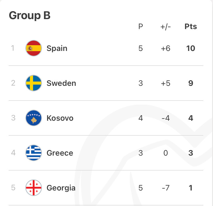Click Spain's rank number 1
This screenshot has width=213, height=206.
point(13,48)
